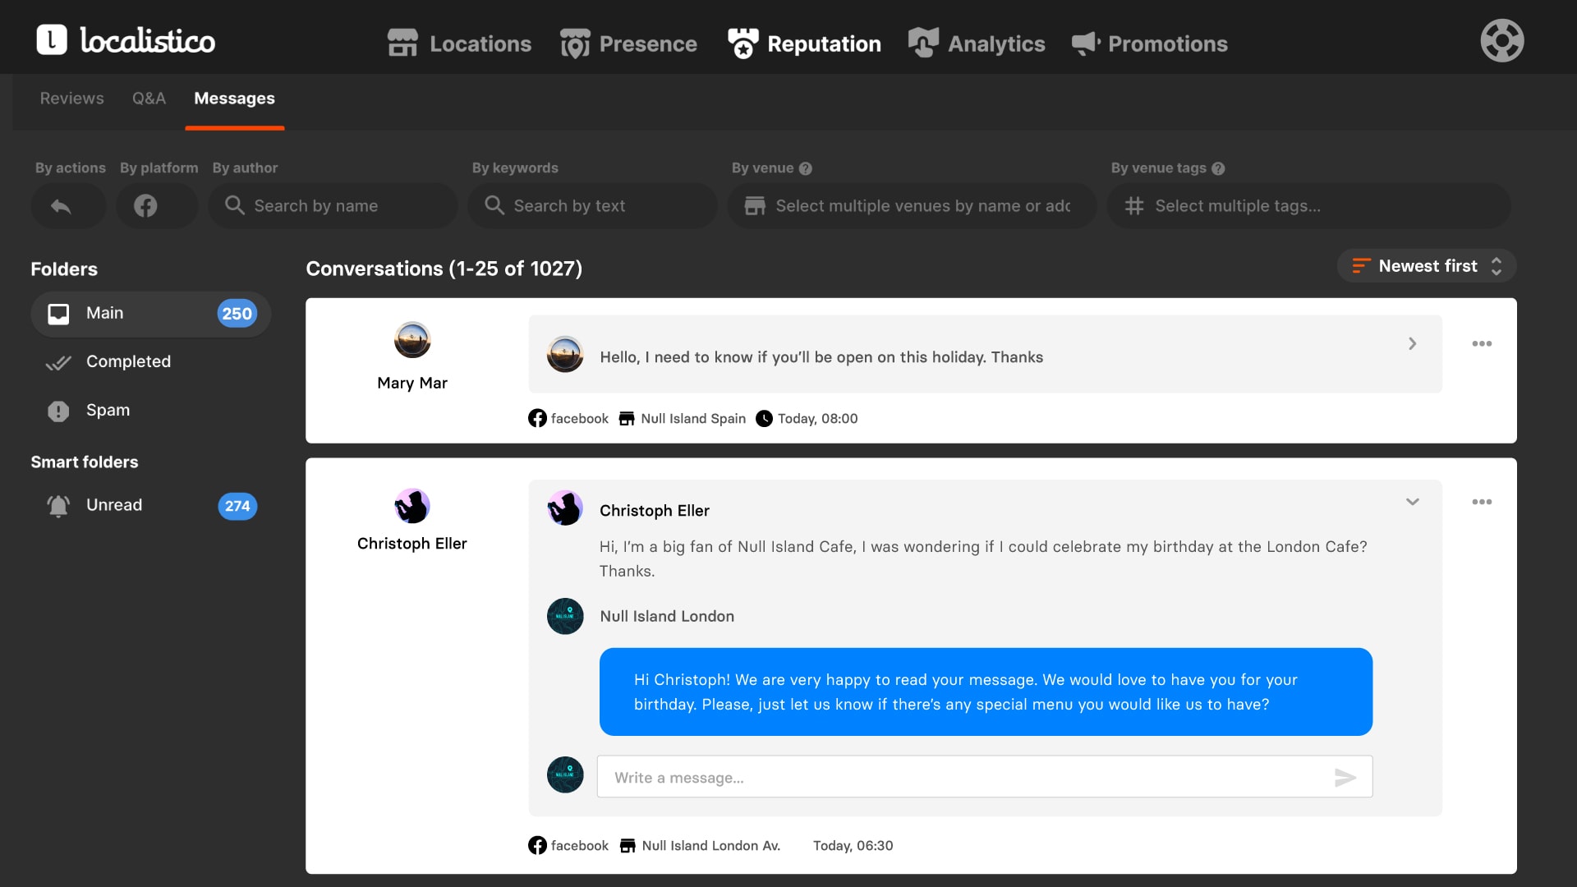Open the three-dot menu for Mary Mar conversation
Image resolution: width=1577 pixels, height=887 pixels.
1482,344
